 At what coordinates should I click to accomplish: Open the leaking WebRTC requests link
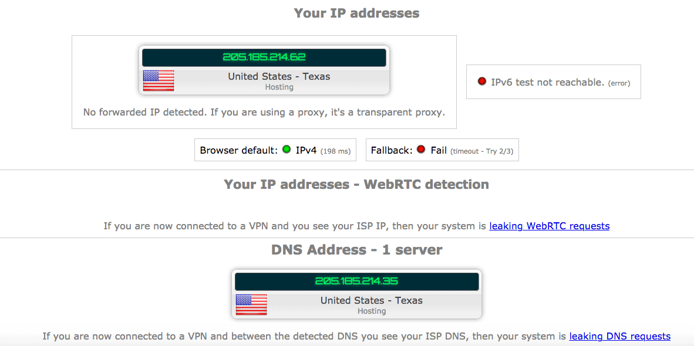pos(549,226)
